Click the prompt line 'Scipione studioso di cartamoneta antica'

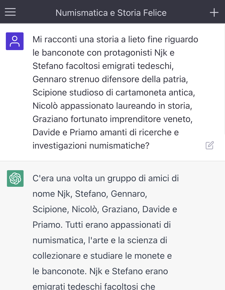(x=114, y=92)
